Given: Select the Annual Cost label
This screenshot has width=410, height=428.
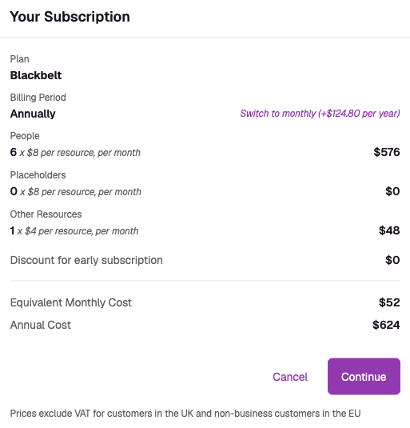Looking at the screenshot, I should (x=40, y=325).
